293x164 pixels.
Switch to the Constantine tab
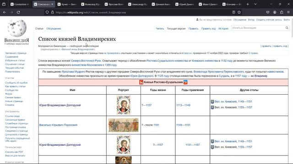click(20, 4)
